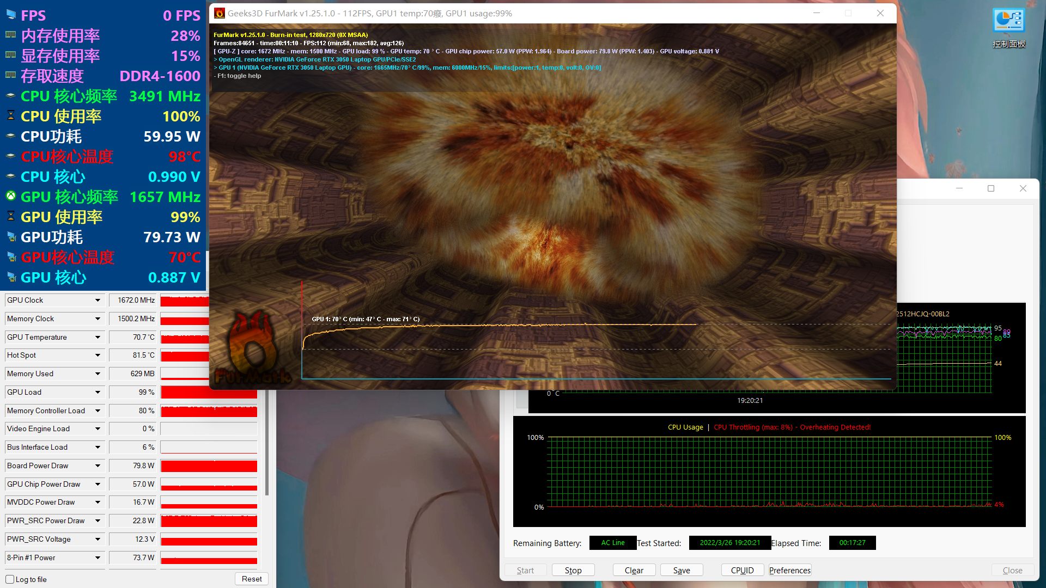Click the AC Line battery status field

pos(613,543)
